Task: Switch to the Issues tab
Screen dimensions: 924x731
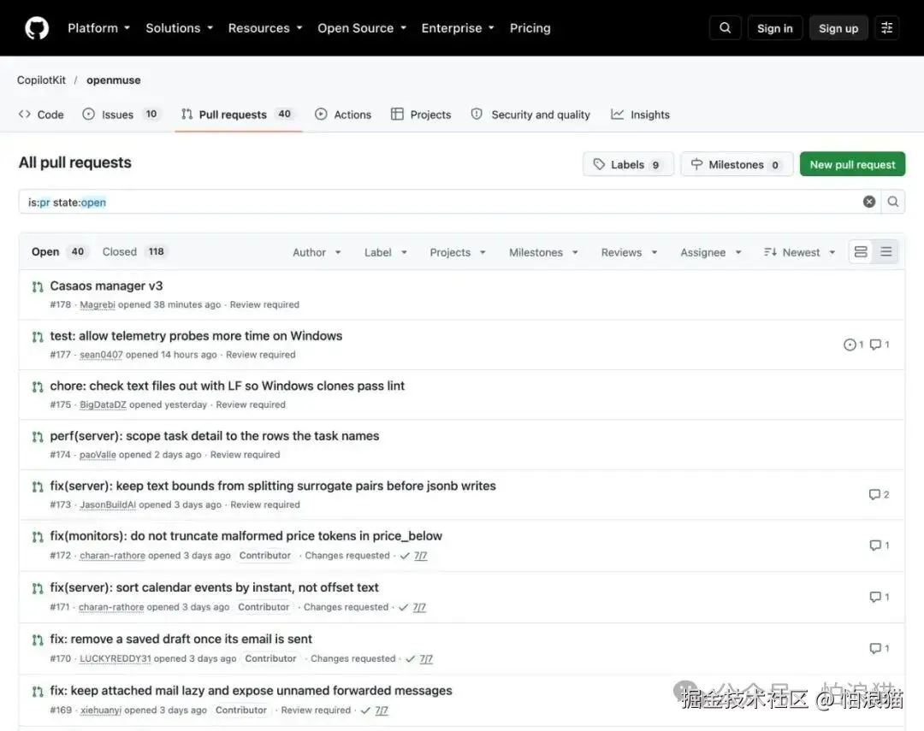Action: point(121,115)
